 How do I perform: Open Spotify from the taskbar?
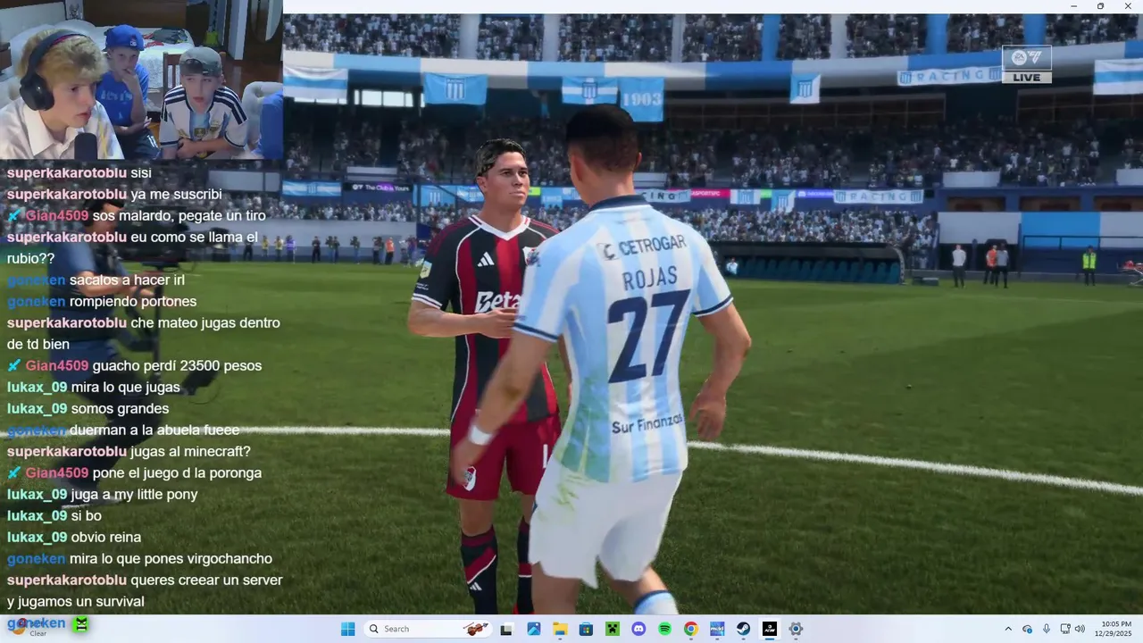[x=664, y=629]
